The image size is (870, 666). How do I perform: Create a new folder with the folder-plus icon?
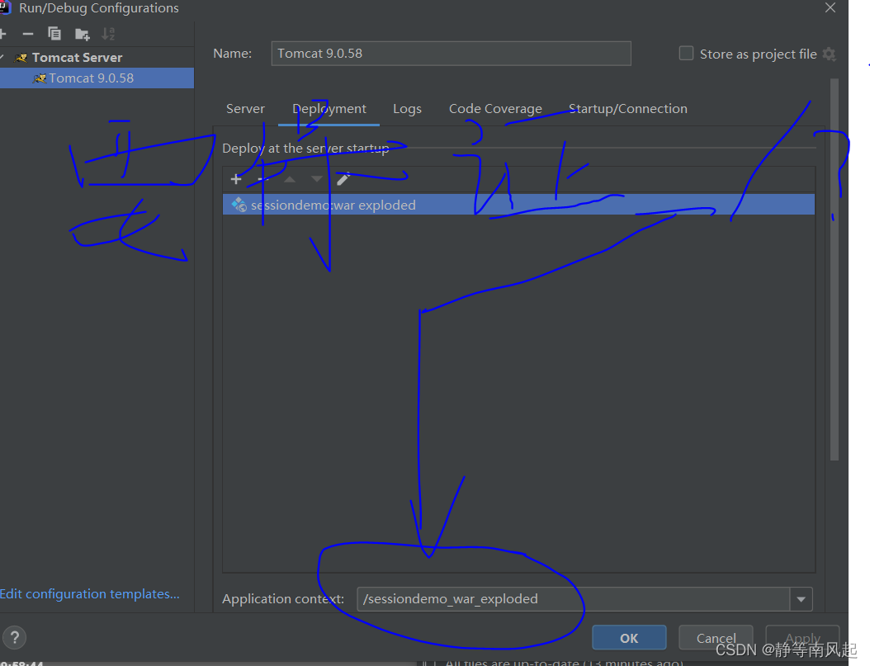point(82,35)
